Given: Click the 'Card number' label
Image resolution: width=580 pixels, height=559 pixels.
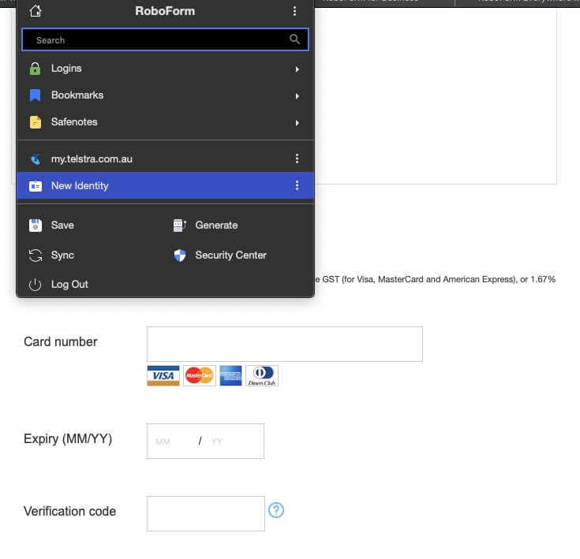Looking at the screenshot, I should (61, 341).
